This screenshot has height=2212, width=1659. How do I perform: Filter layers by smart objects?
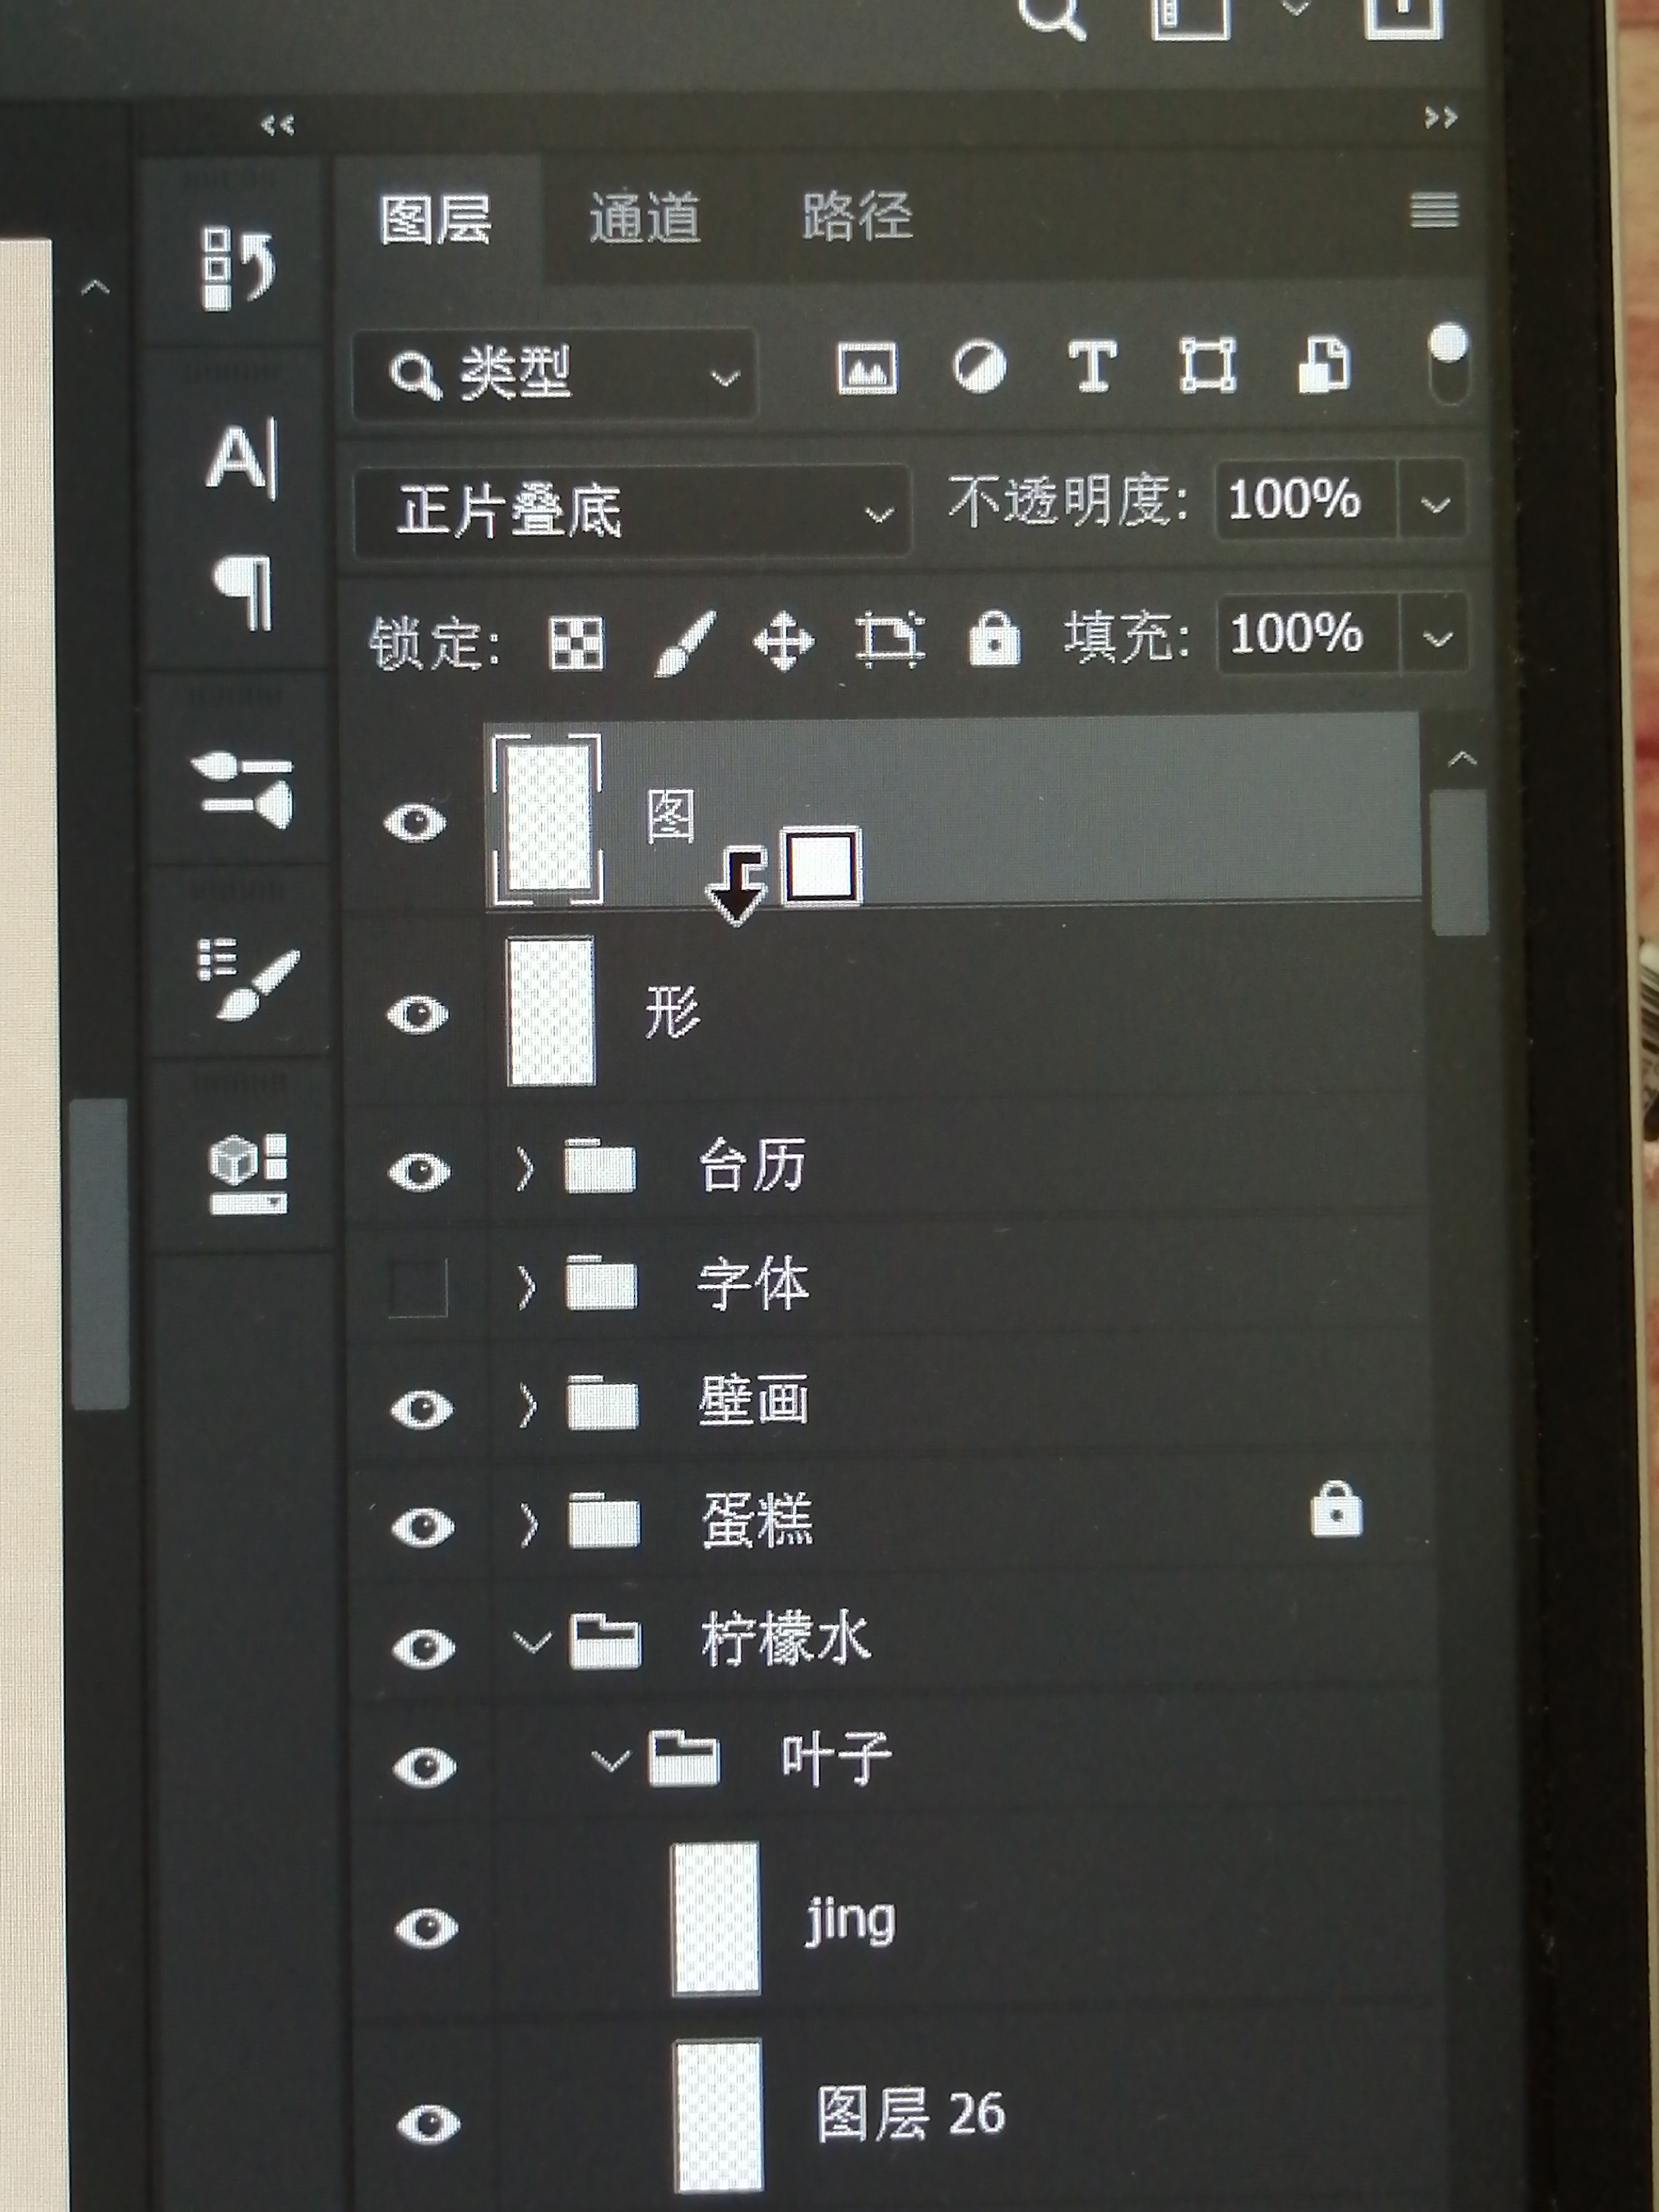click(x=1324, y=365)
